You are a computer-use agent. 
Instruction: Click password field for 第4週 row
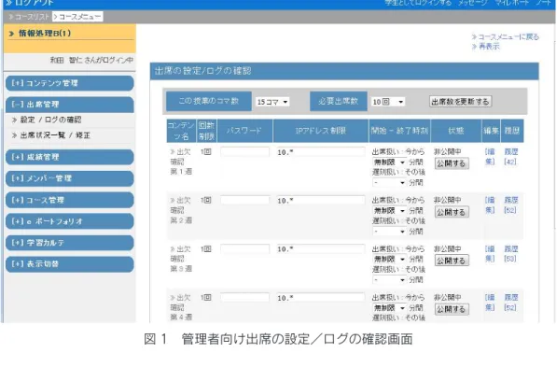point(244,298)
